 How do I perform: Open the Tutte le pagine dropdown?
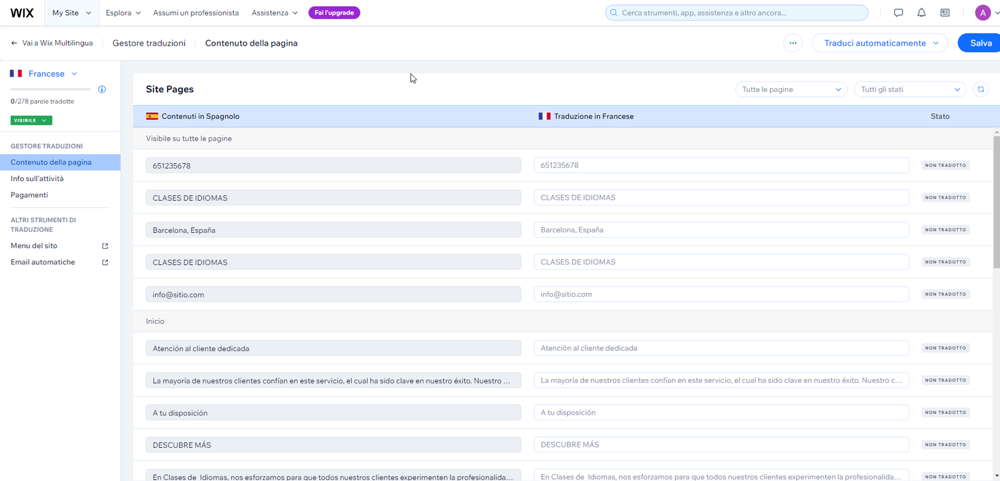(x=791, y=89)
